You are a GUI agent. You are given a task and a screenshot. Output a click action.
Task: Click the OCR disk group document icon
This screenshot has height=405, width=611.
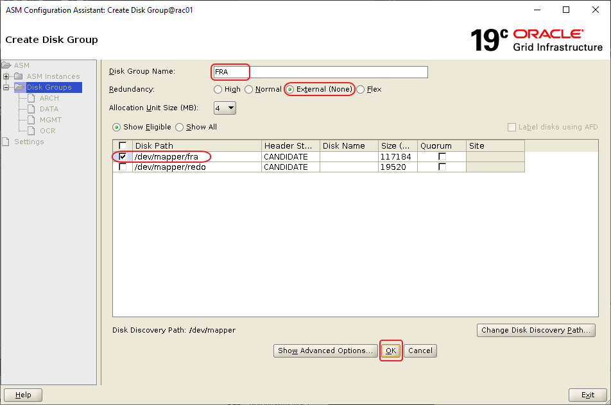31,131
